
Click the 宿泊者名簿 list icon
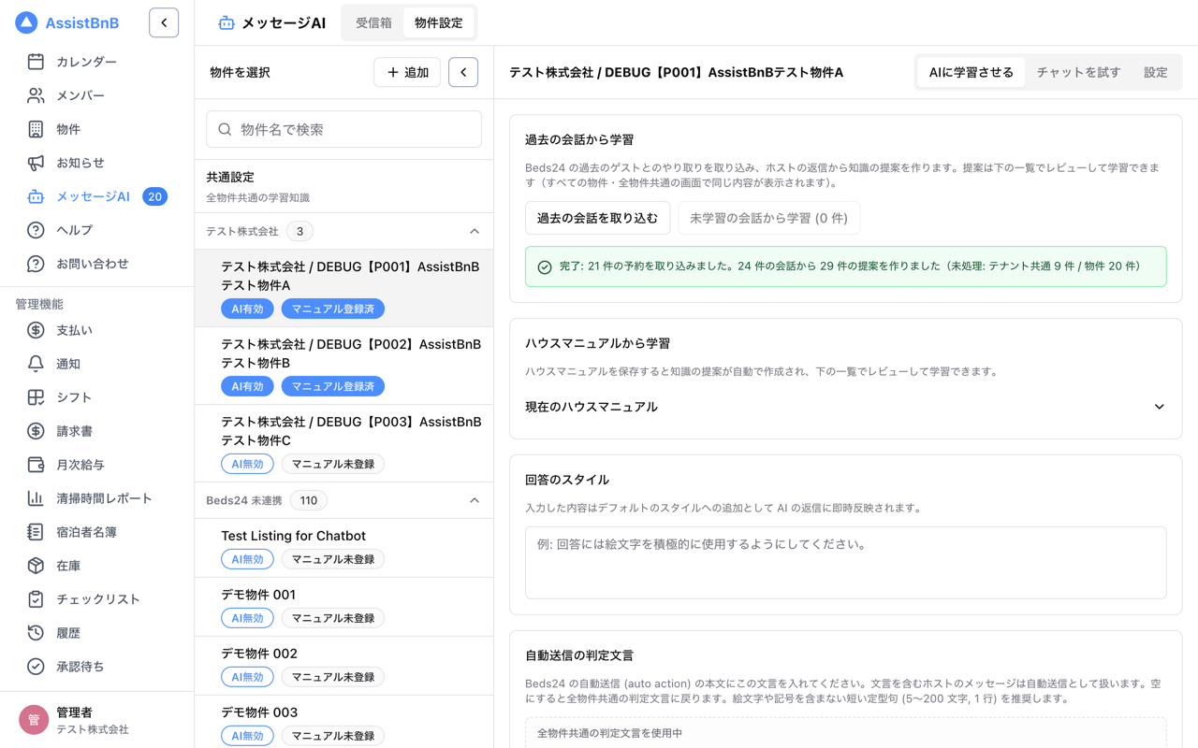36,532
